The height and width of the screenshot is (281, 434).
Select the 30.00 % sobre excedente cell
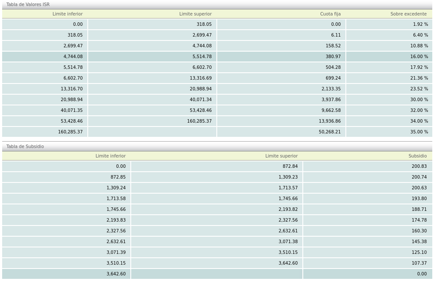[419, 100]
